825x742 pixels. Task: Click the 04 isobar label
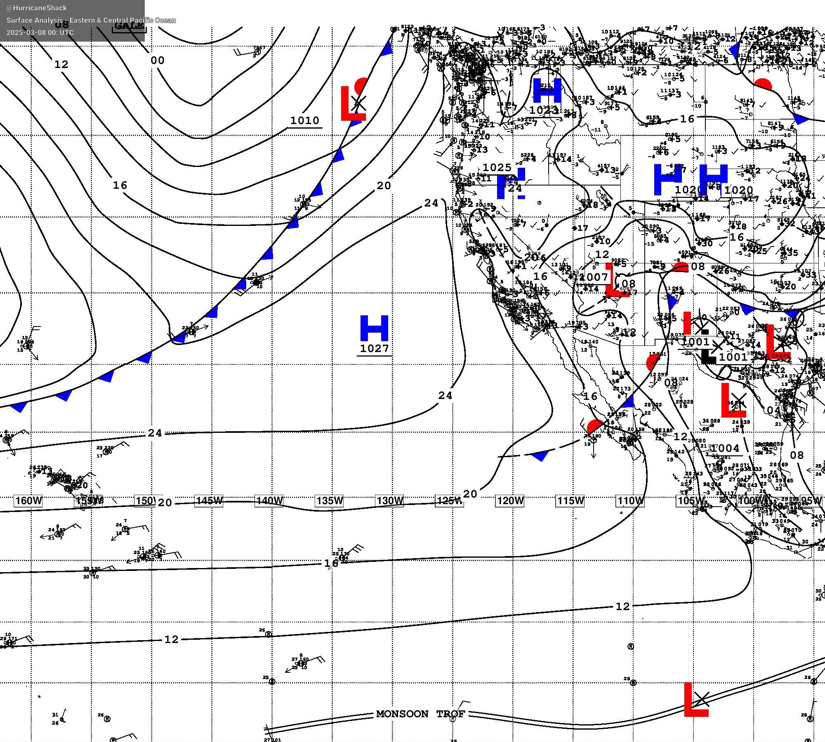(774, 411)
